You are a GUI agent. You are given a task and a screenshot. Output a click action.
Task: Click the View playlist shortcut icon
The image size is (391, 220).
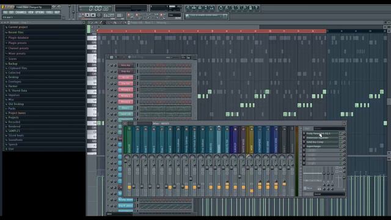(x=188, y=8)
